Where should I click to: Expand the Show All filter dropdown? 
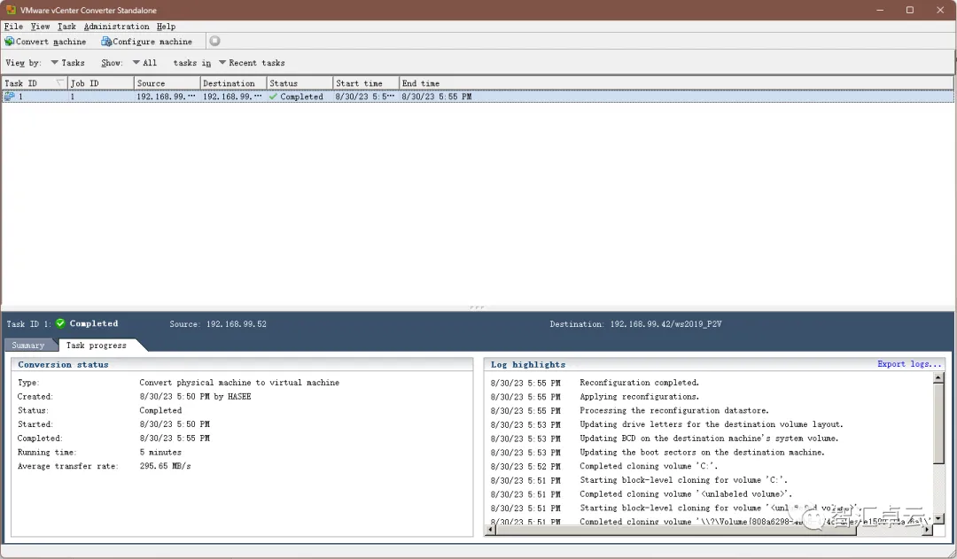[144, 63]
